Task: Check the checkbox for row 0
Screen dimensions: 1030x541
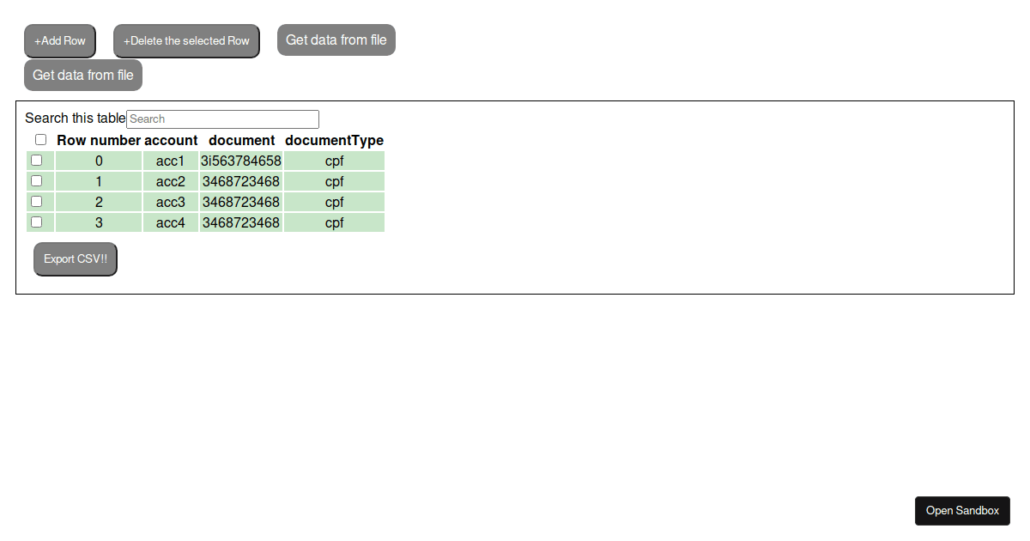Action: [35, 160]
